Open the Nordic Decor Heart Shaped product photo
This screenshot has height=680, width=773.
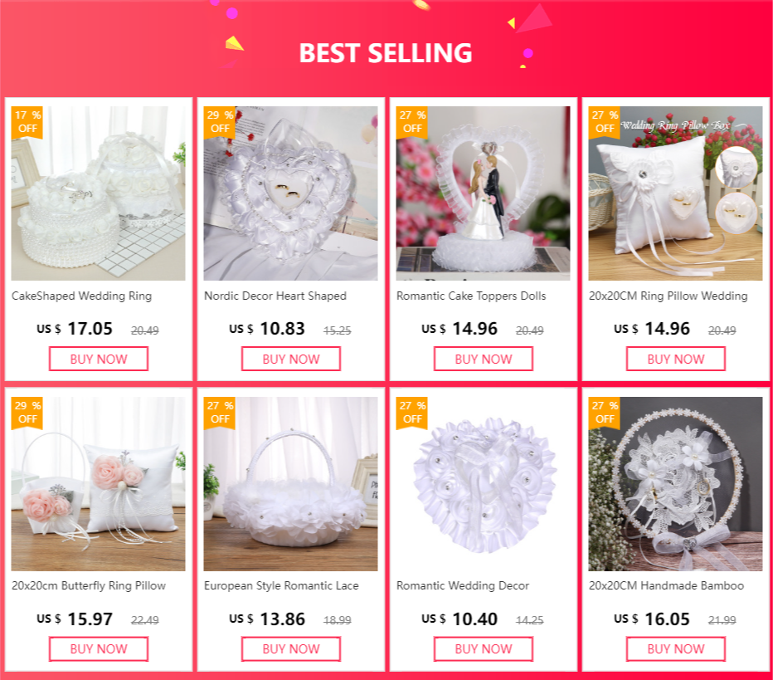click(290, 193)
